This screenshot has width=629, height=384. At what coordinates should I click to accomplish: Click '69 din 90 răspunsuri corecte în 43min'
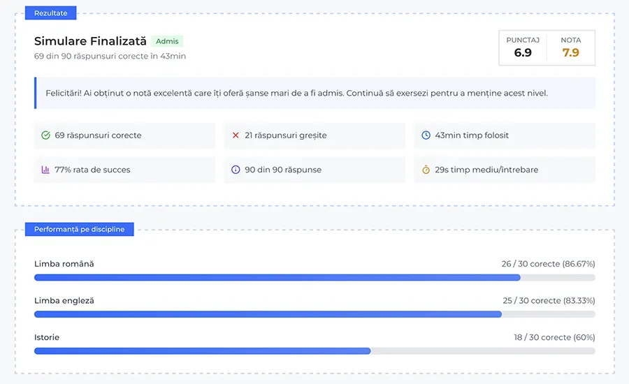point(110,56)
